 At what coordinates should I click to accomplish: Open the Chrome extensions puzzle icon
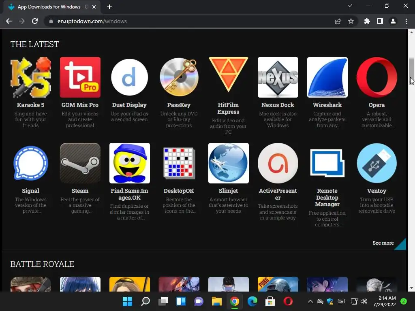tap(367, 21)
